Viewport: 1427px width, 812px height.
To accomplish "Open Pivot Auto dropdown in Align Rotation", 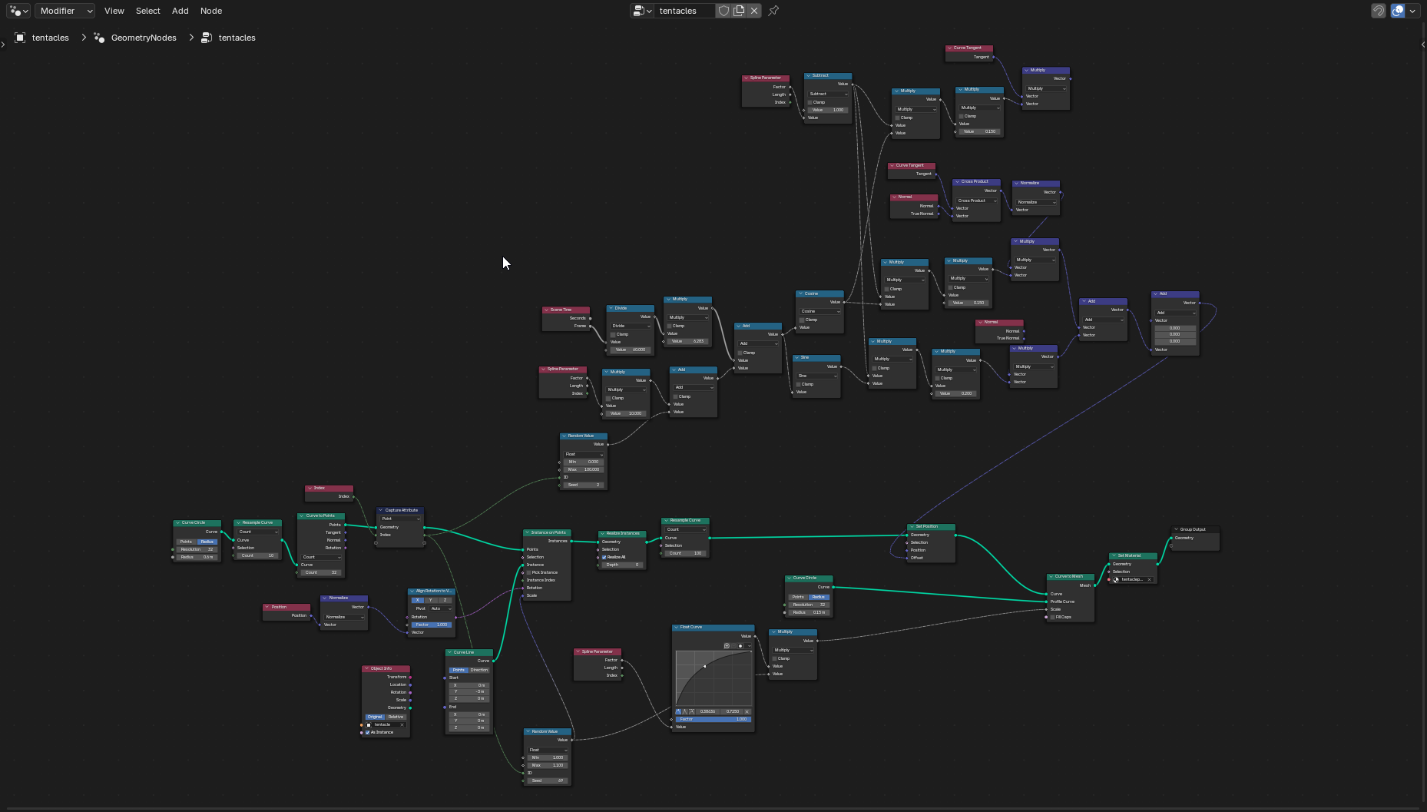I will pyautogui.click(x=440, y=608).
